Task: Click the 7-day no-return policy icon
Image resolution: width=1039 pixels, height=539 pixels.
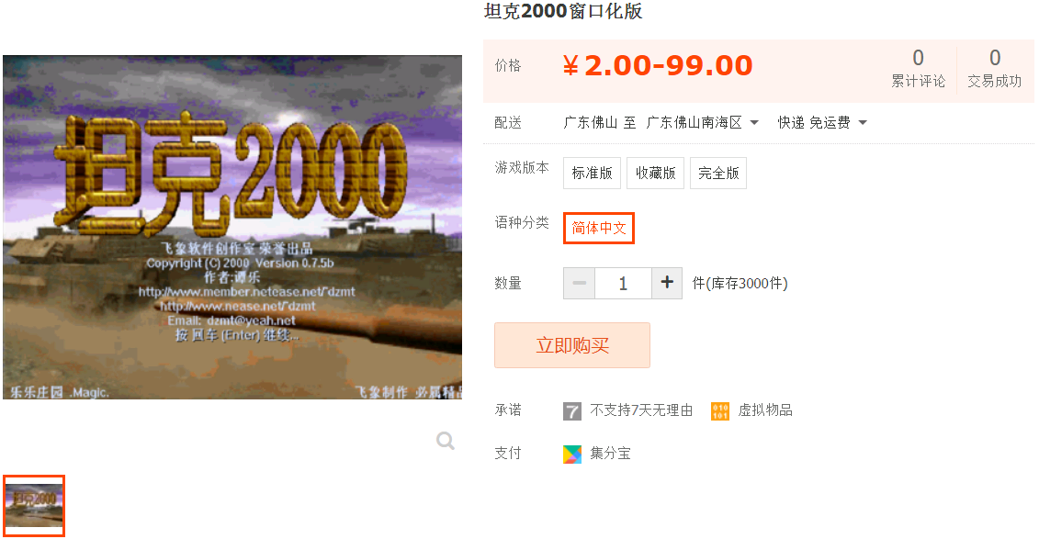Action: pos(571,411)
